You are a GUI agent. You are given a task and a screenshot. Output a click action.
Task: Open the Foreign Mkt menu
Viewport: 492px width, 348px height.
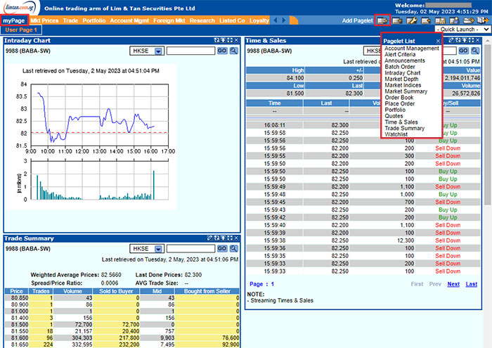[169, 20]
